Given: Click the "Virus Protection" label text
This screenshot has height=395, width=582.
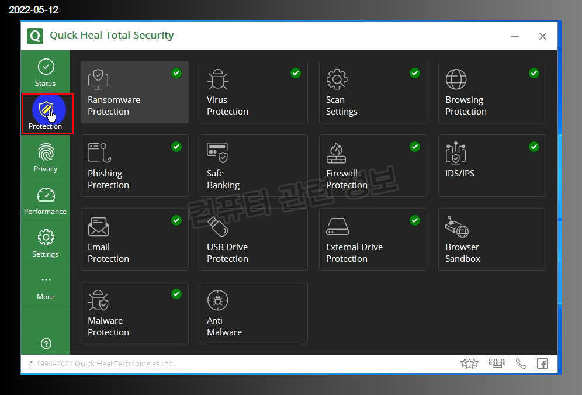Looking at the screenshot, I should coord(227,106).
